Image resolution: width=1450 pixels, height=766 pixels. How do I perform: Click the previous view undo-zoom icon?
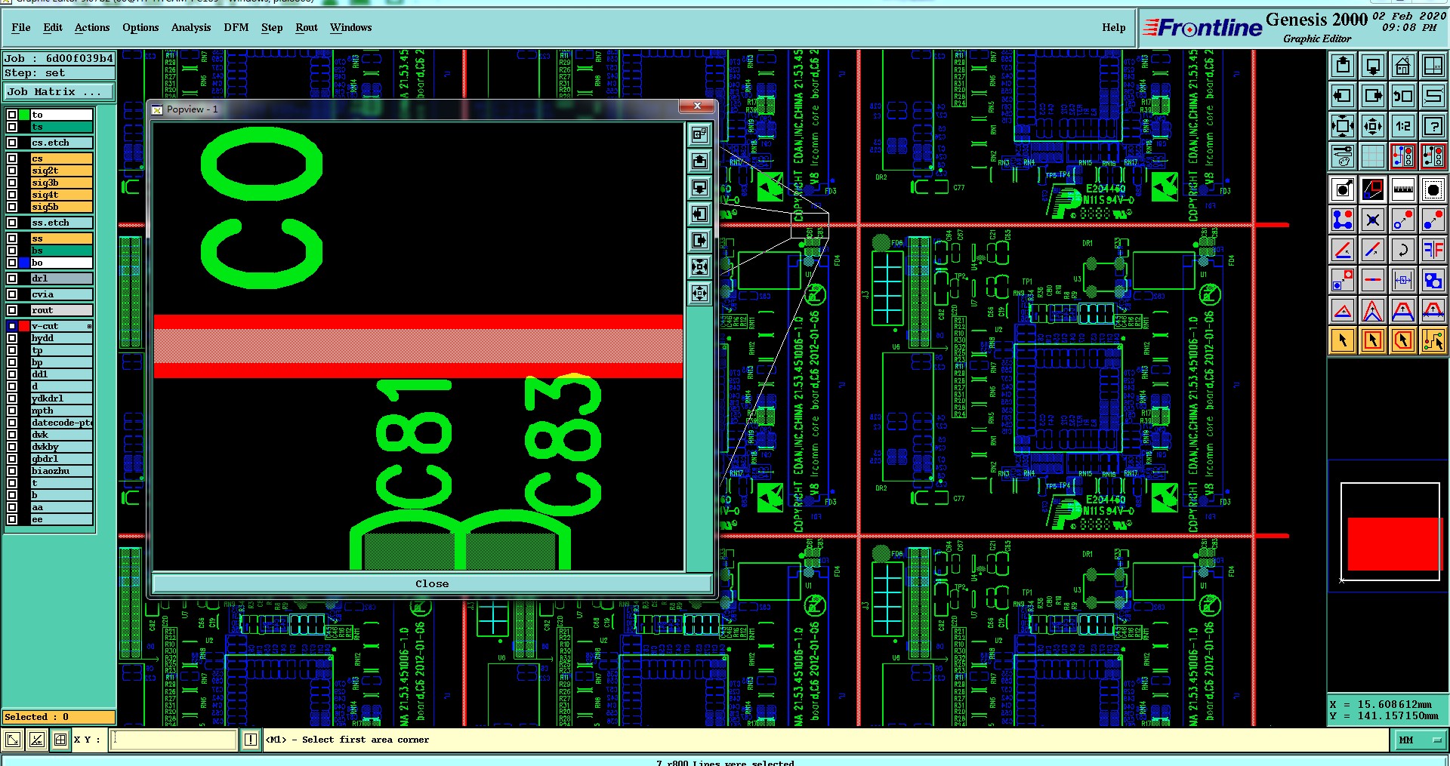point(1402,96)
